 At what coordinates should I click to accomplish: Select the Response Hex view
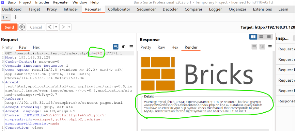[x=175, y=47]
